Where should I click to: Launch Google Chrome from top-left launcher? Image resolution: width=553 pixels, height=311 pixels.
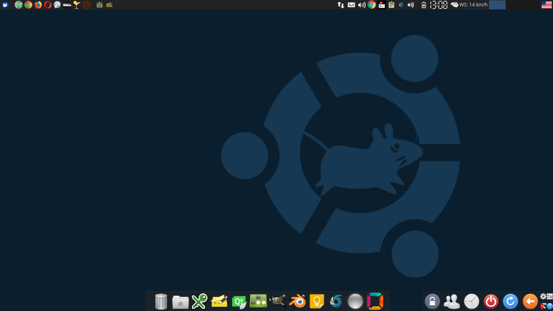point(28,5)
